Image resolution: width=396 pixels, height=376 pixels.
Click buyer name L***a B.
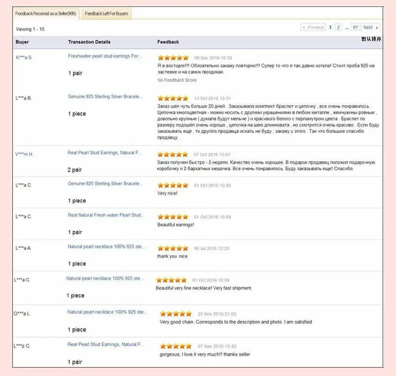click(x=23, y=98)
